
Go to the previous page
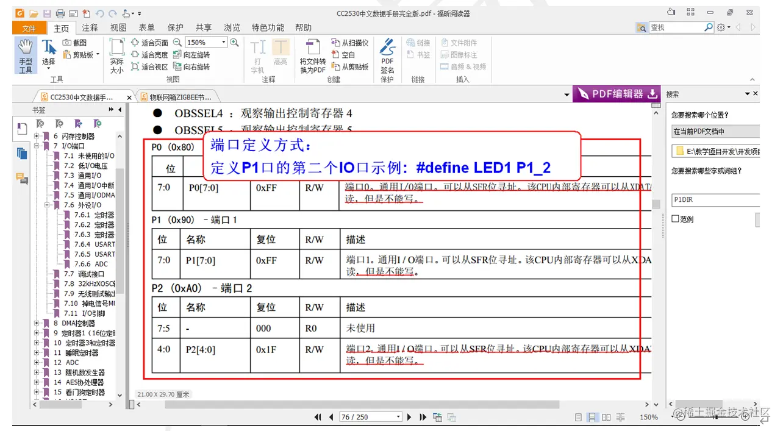pyautogui.click(x=331, y=417)
